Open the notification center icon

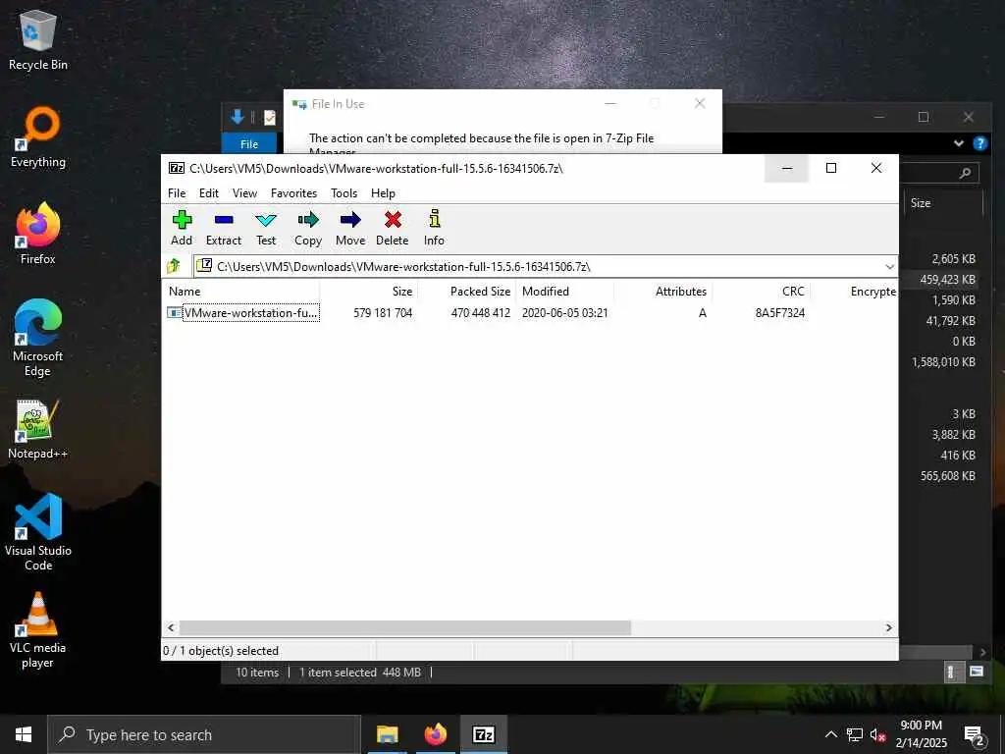click(x=975, y=736)
